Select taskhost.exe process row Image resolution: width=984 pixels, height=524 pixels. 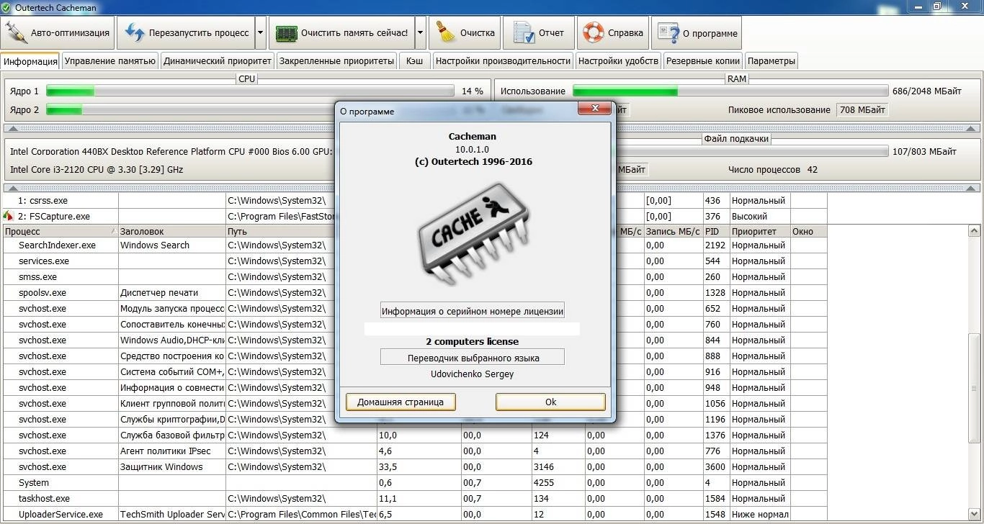(x=415, y=498)
